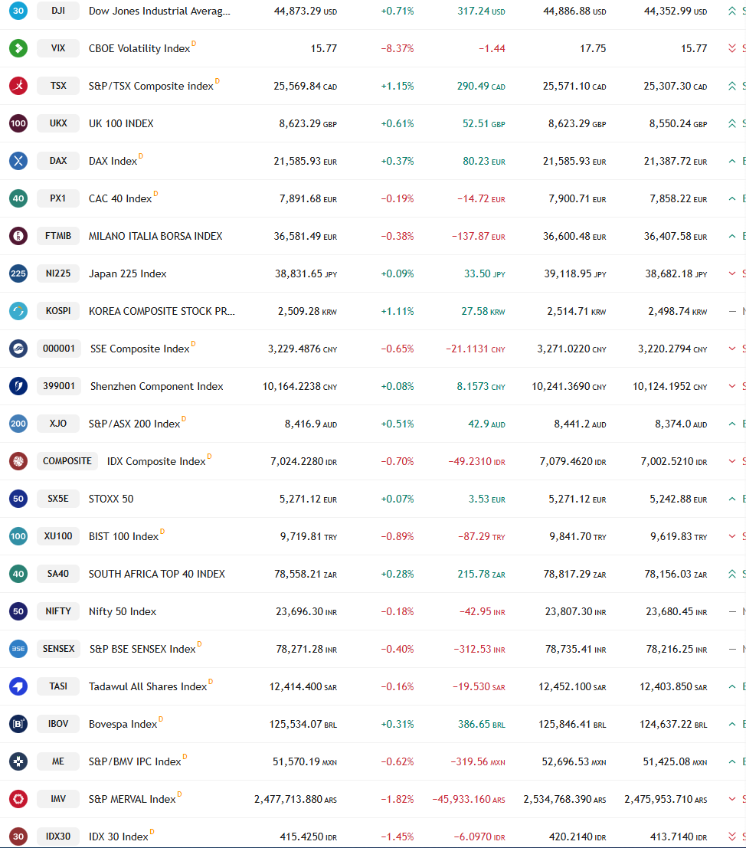
Task: Click the DAX index logo icon
Action: pos(18,161)
